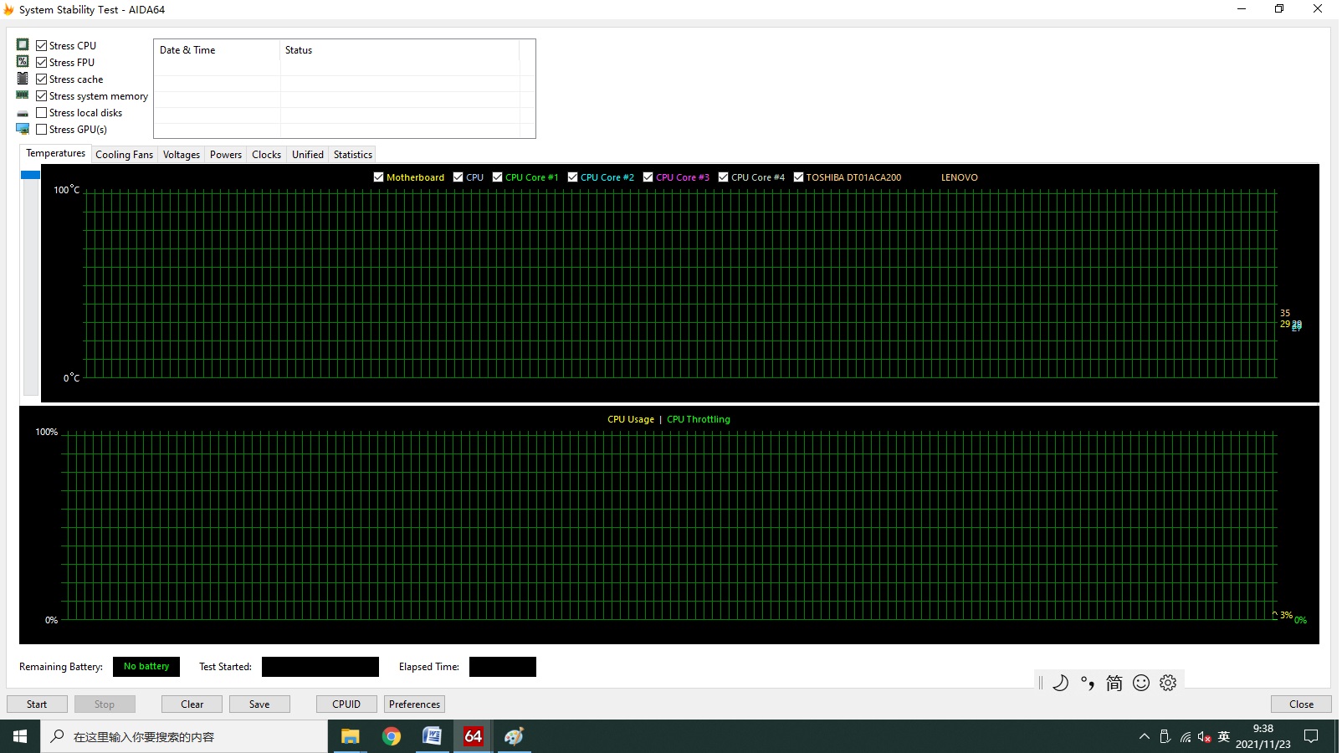Expand hidden system tray icons
This screenshot has width=1342, height=753.
click(x=1144, y=737)
